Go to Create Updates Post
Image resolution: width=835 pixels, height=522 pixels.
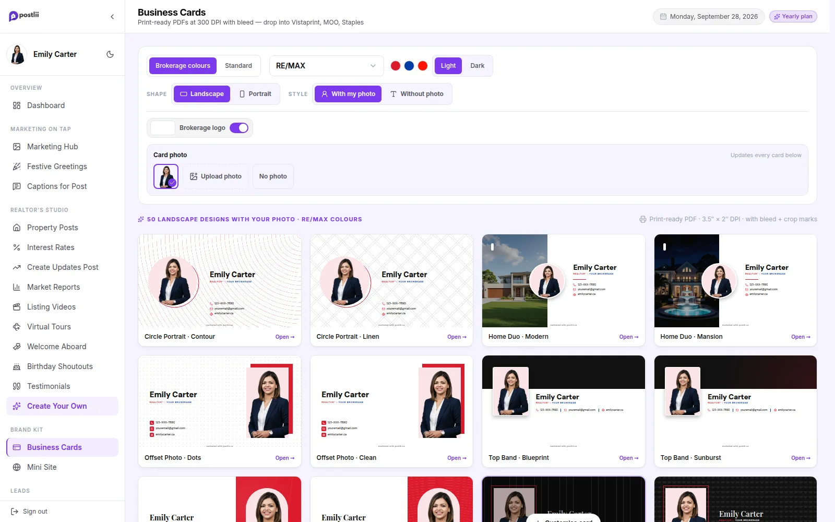(x=62, y=267)
